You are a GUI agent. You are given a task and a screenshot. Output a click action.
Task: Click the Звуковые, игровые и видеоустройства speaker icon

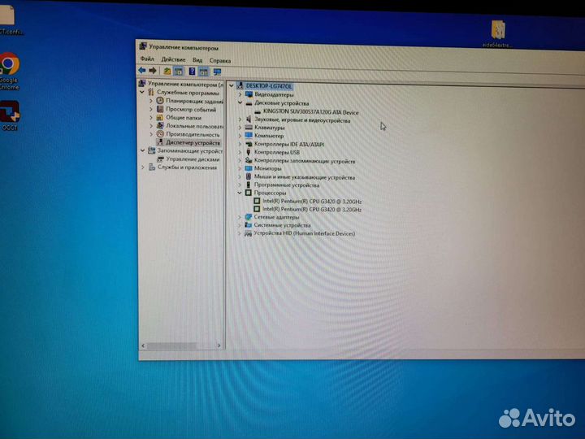[249, 119]
